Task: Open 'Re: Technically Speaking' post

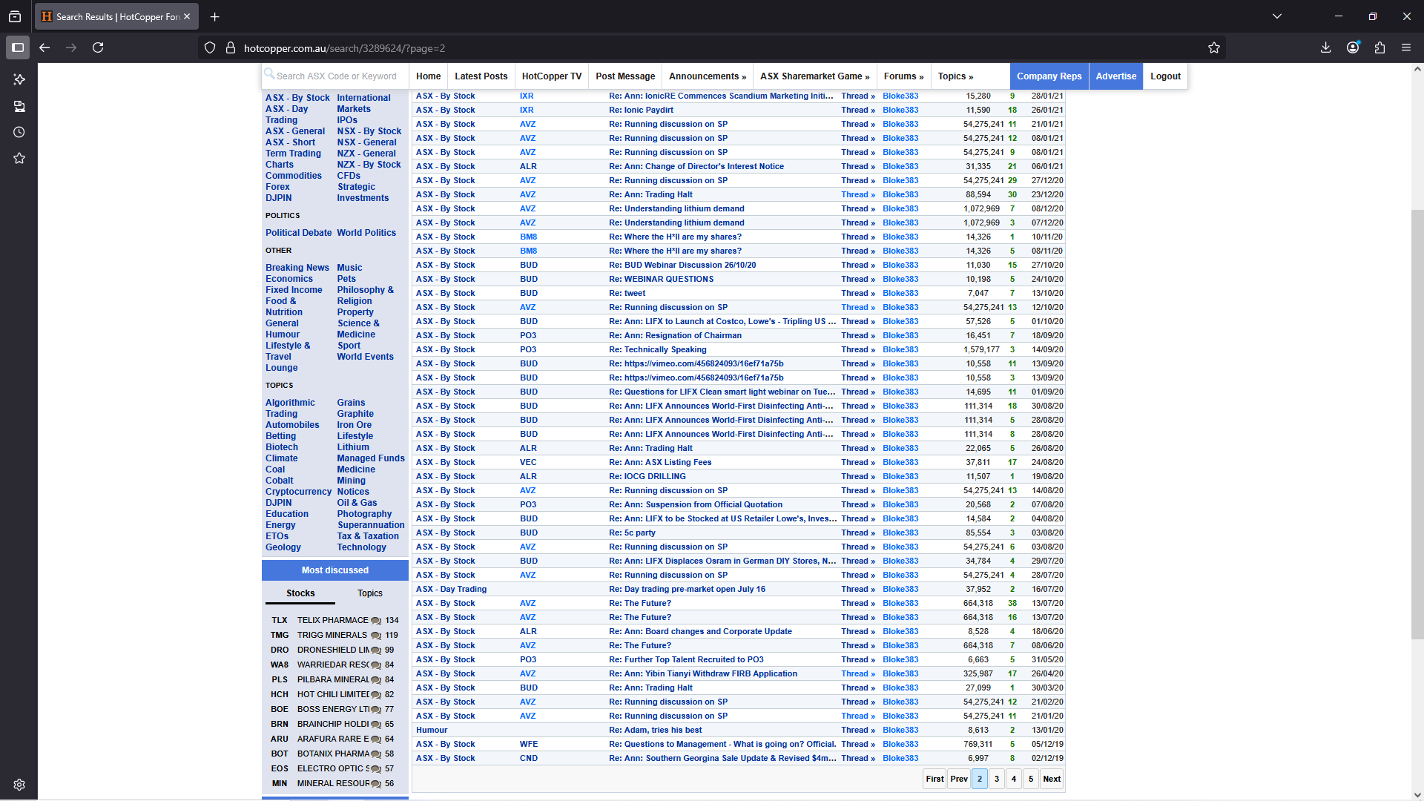Action: [x=658, y=349]
